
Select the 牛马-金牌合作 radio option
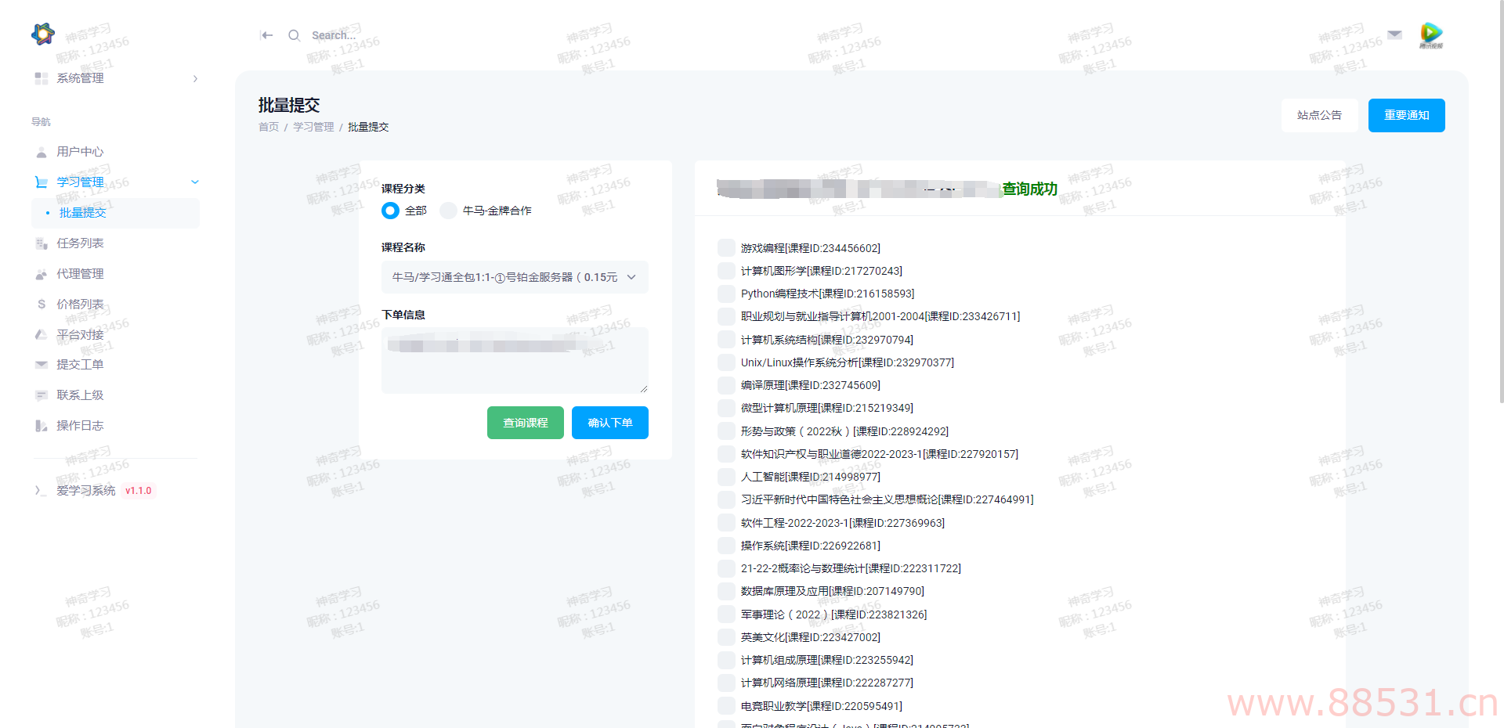point(448,211)
